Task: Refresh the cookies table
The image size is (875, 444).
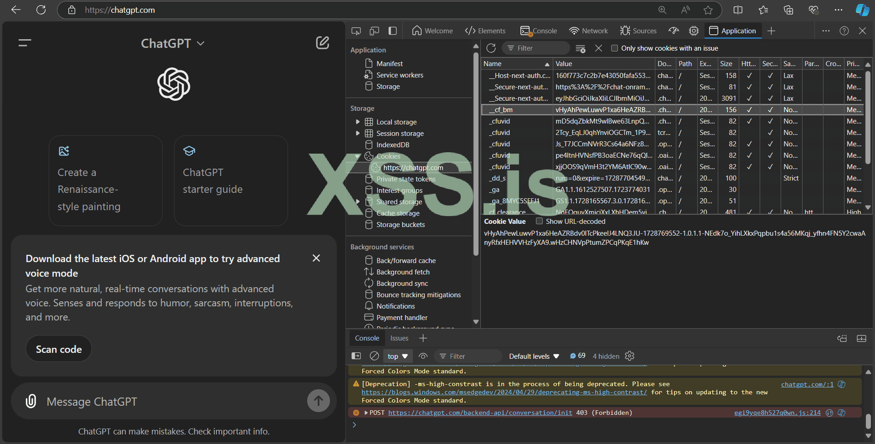Action: pyautogui.click(x=491, y=48)
